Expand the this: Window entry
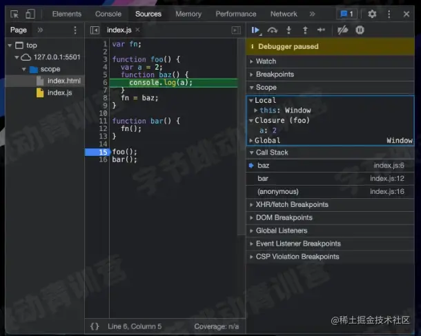This screenshot has width=421, height=336. [255, 110]
